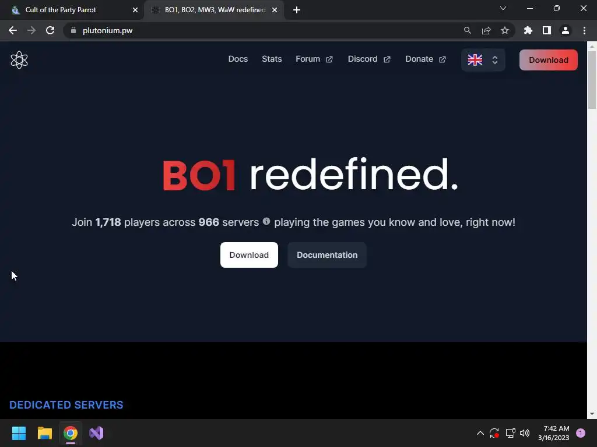Screen dimensions: 597x447
Task: Open Chrome three-dot menu
Action: click(584, 30)
